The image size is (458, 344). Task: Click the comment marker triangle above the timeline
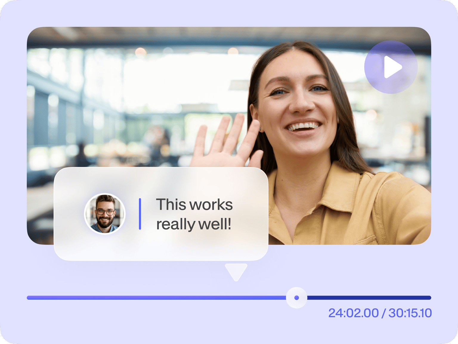click(236, 272)
